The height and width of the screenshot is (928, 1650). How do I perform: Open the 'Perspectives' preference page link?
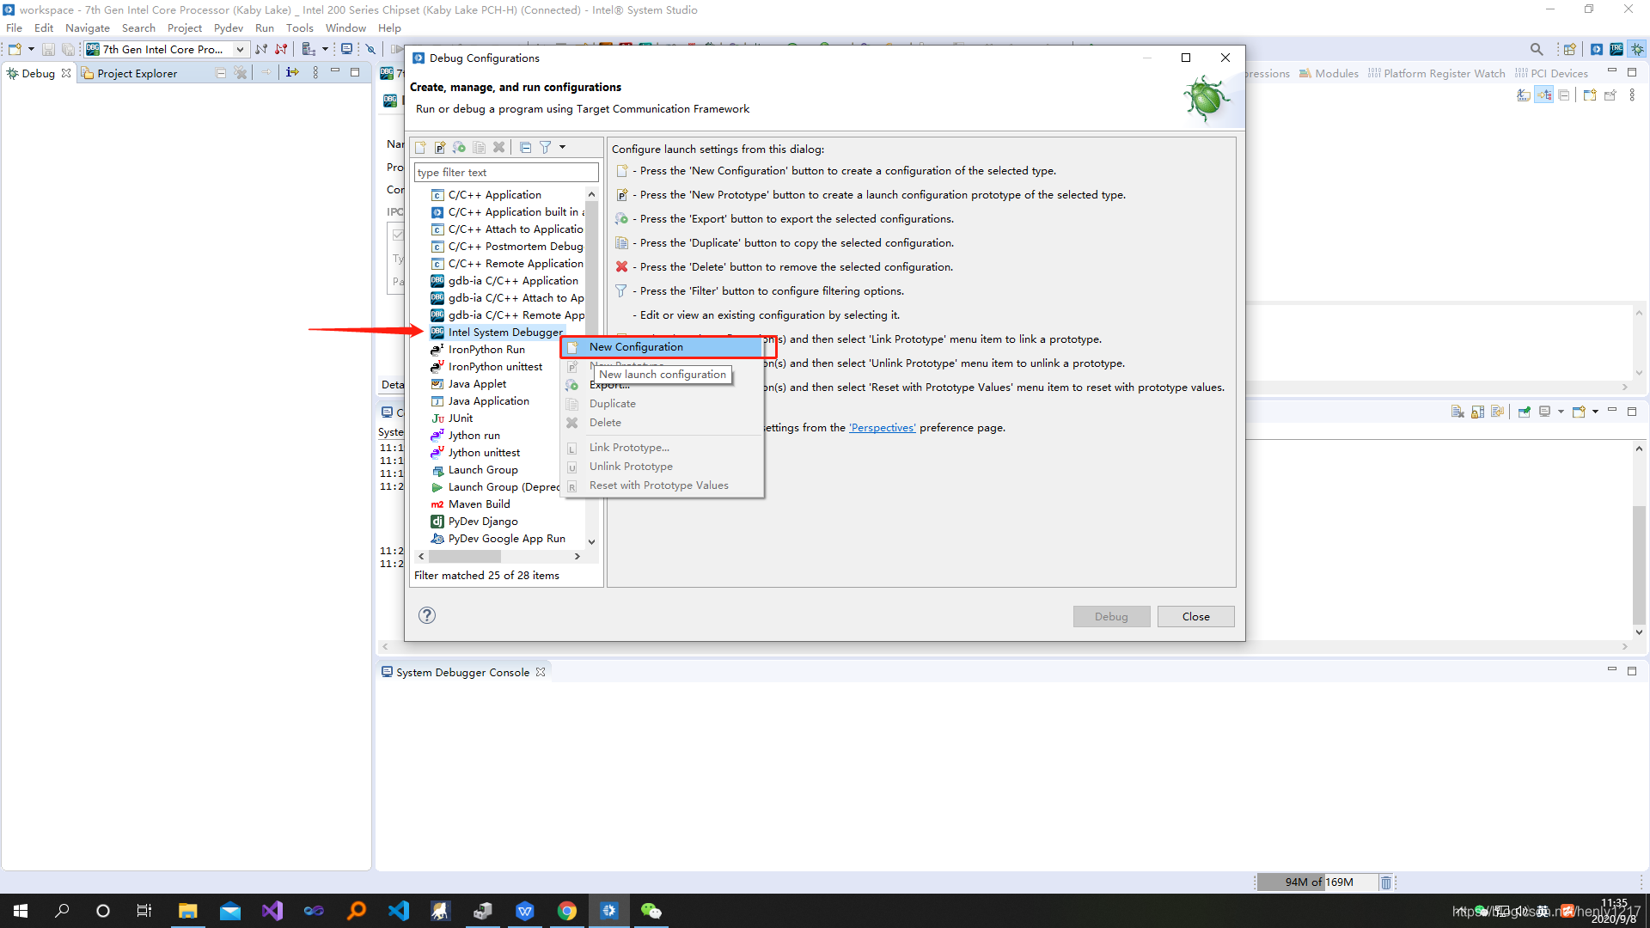pos(882,428)
